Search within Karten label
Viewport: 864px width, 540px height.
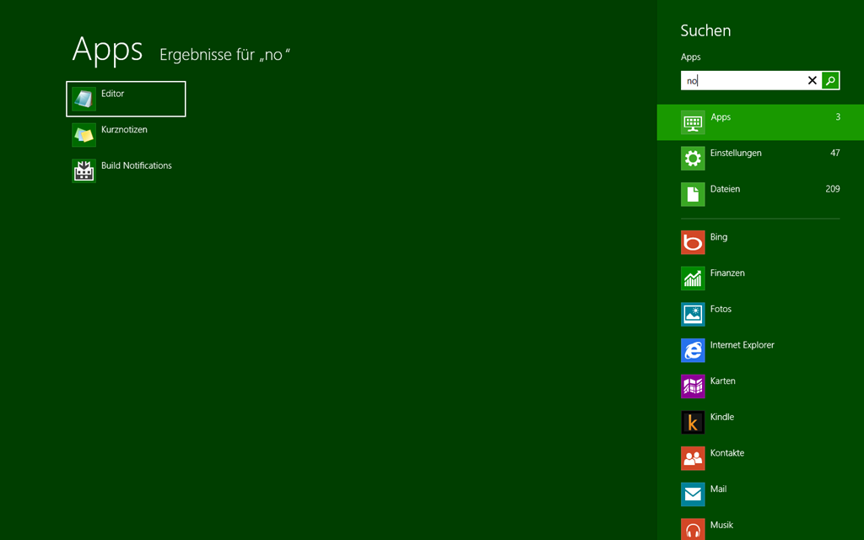pos(722,381)
